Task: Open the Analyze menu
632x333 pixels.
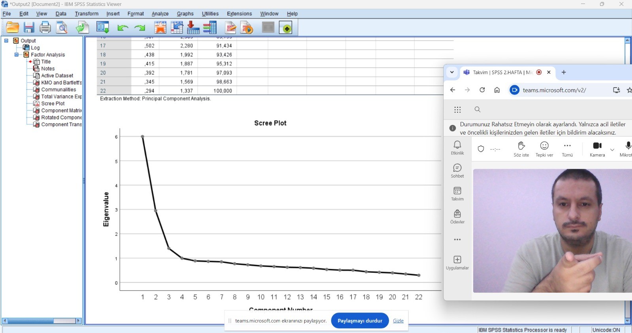Action: (160, 13)
